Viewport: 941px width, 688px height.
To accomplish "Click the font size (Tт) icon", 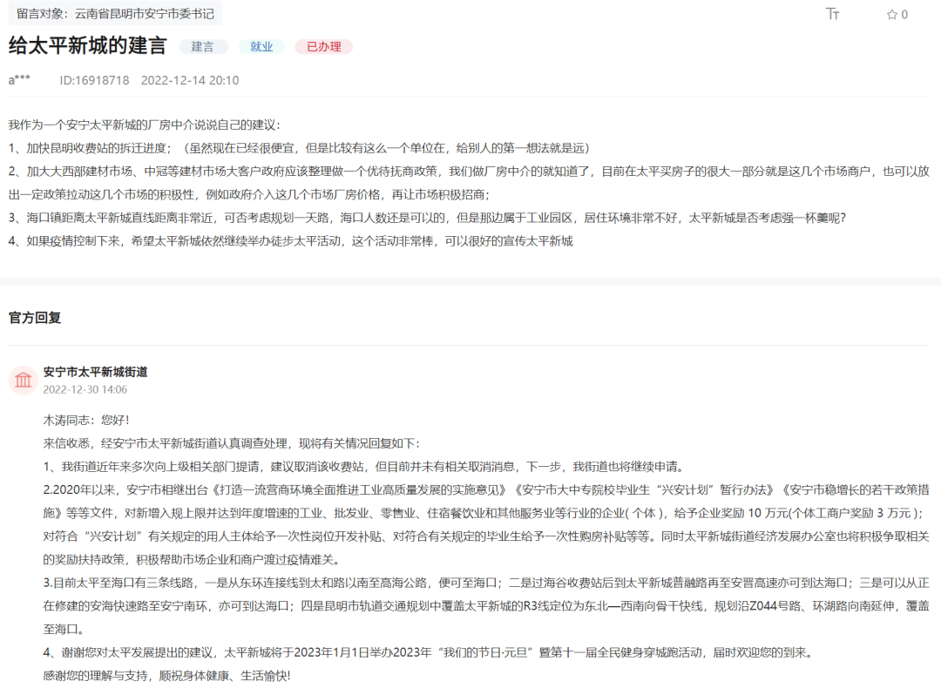I will click(833, 14).
